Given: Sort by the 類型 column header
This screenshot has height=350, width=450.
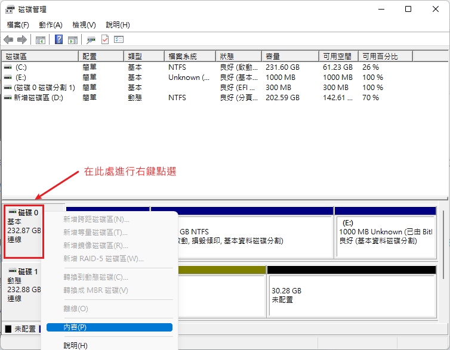Looking at the screenshot, I should click(x=144, y=57).
